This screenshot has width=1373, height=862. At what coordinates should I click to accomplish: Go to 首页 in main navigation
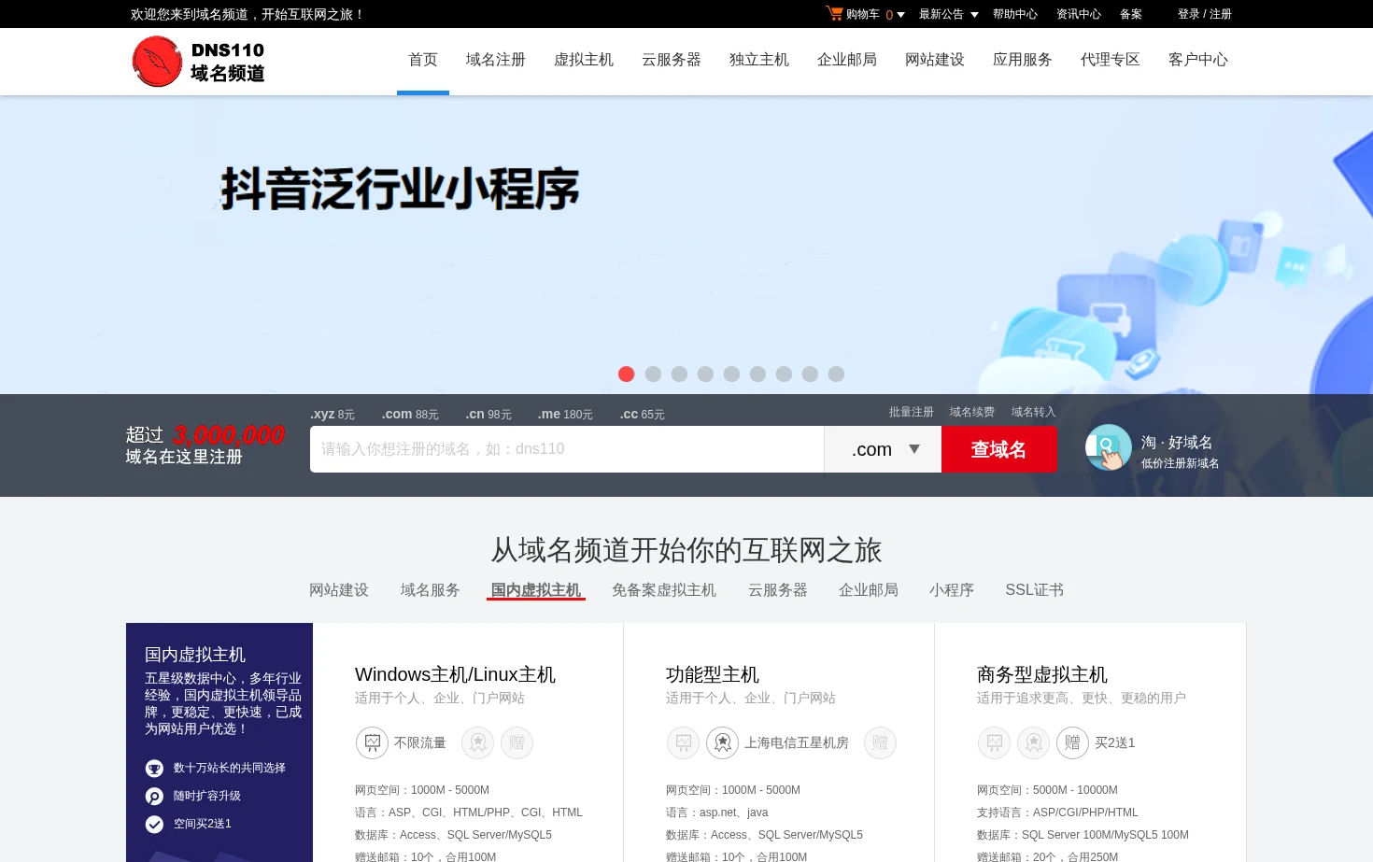pos(423,60)
